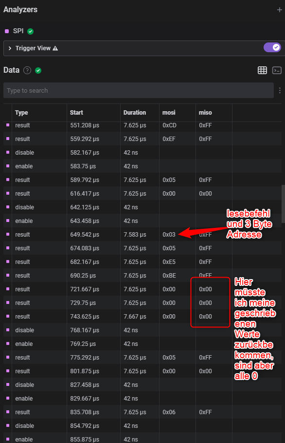The width and height of the screenshot is (285, 443).
Task: Select the result row at 589.792 µs
Action: tap(142, 180)
